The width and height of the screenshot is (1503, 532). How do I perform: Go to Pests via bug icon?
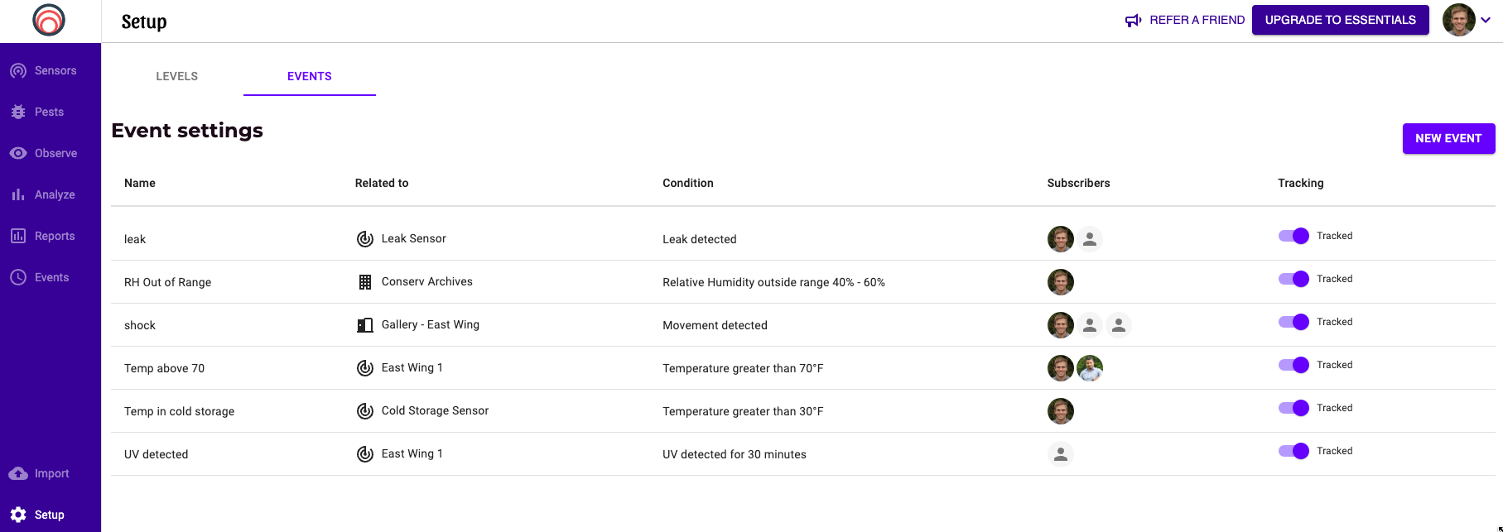point(18,112)
